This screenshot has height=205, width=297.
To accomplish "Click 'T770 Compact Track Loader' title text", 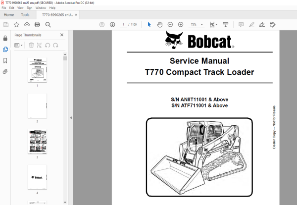I will (199, 72).
